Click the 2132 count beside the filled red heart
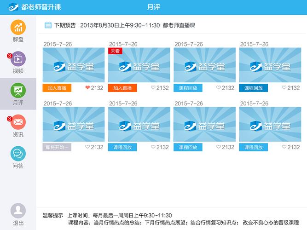Image resolution: width=307 pixels, height=230 pixels. point(97,88)
